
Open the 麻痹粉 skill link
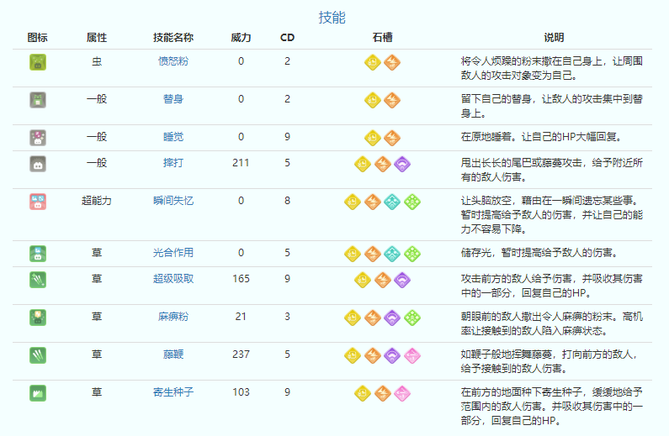pyautogui.click(x=173, y=317)
